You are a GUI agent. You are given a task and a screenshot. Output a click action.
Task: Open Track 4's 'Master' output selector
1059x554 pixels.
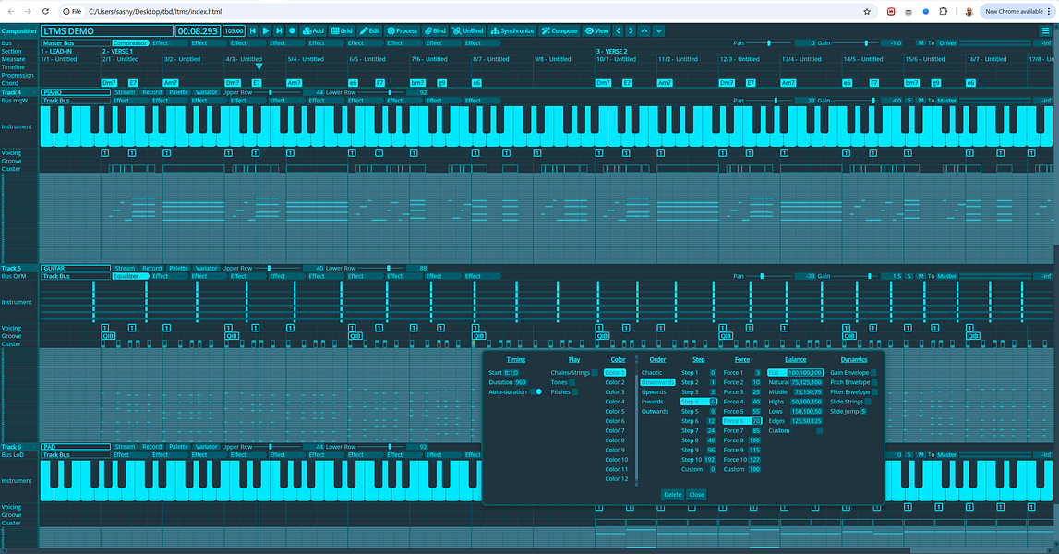pyautogui.click(x=947, y=101)
